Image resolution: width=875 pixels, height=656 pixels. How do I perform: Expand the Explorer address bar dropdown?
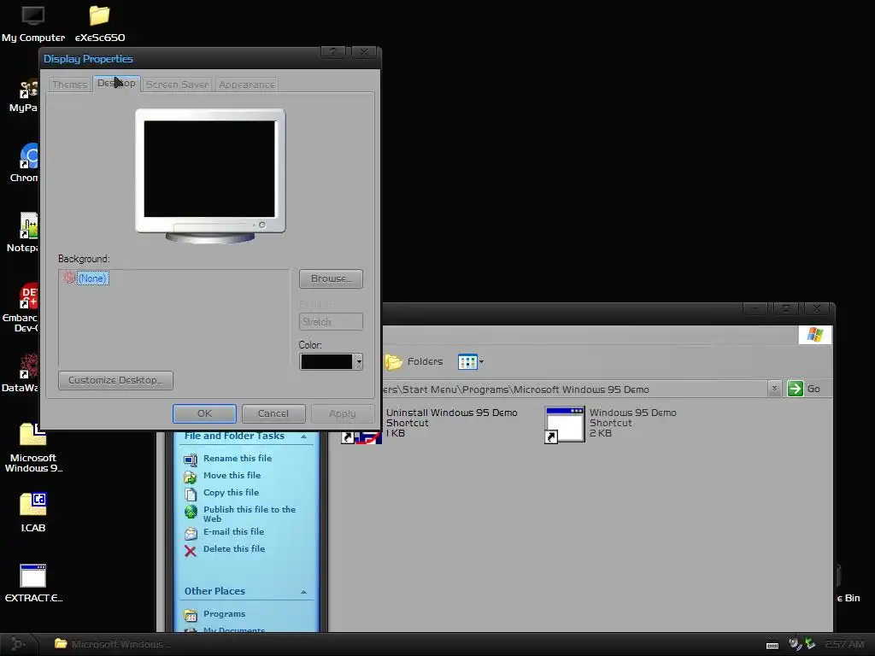click(x=774, y=389)
